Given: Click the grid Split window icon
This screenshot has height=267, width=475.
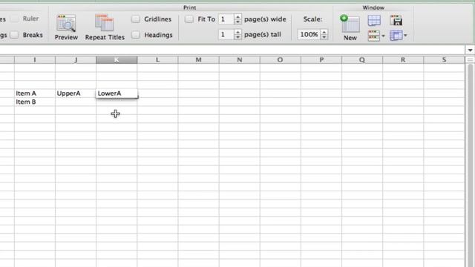Looking at the screenshot, I should [374, 21].
